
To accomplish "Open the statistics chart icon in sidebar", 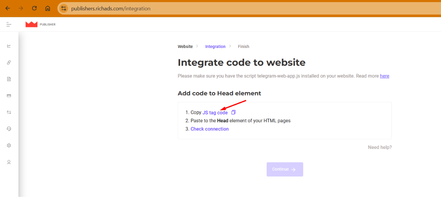I will 9,46.
